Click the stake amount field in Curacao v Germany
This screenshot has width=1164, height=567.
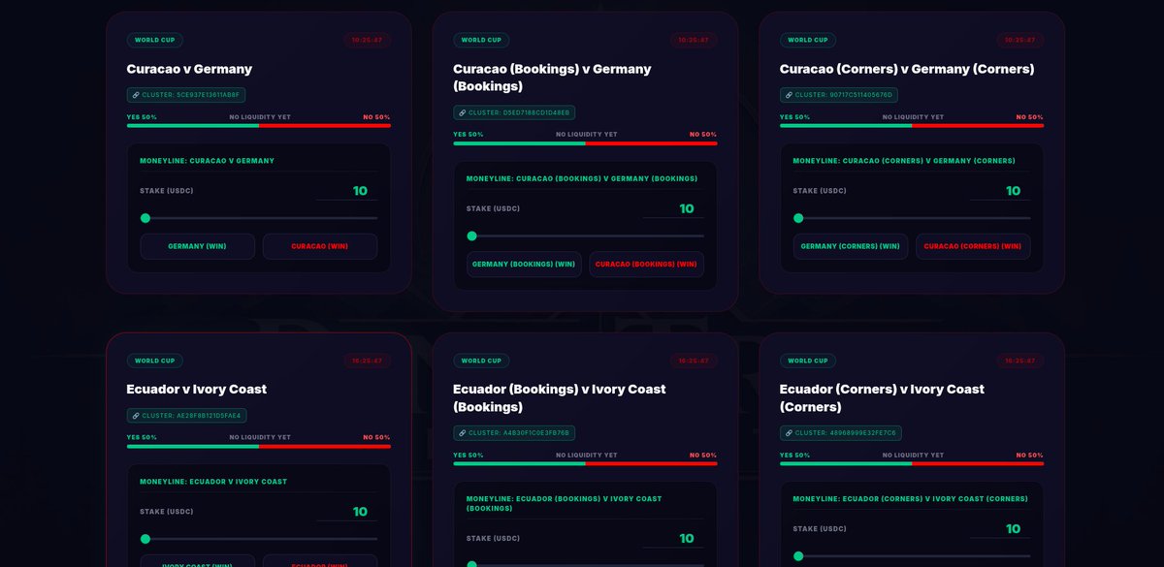tap(347, 191)
